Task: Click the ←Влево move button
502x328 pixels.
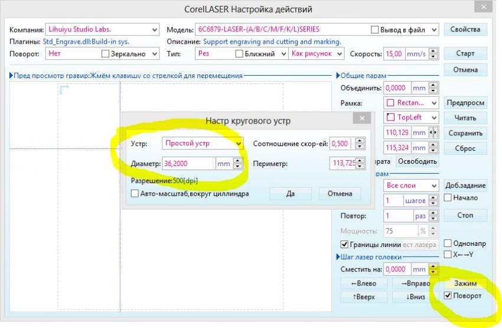Action: (363, 284)
